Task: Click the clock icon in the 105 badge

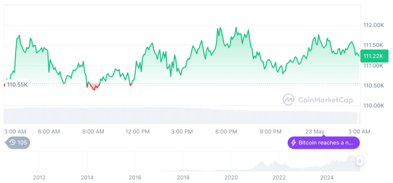Action: pyautogui.click(x=12, y=142)
